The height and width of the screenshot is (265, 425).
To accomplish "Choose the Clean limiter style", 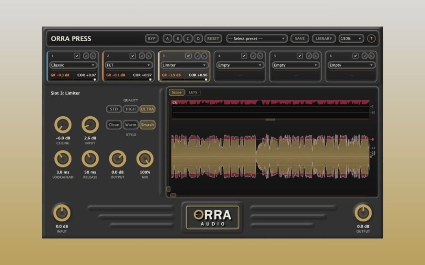I will click(x=114, y=125).
